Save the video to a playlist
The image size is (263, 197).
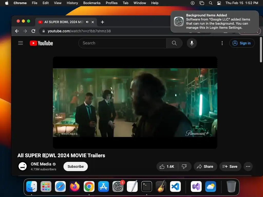click(x=230, y=166)
